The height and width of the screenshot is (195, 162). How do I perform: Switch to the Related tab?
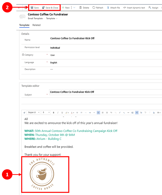(x=36, y=25)
